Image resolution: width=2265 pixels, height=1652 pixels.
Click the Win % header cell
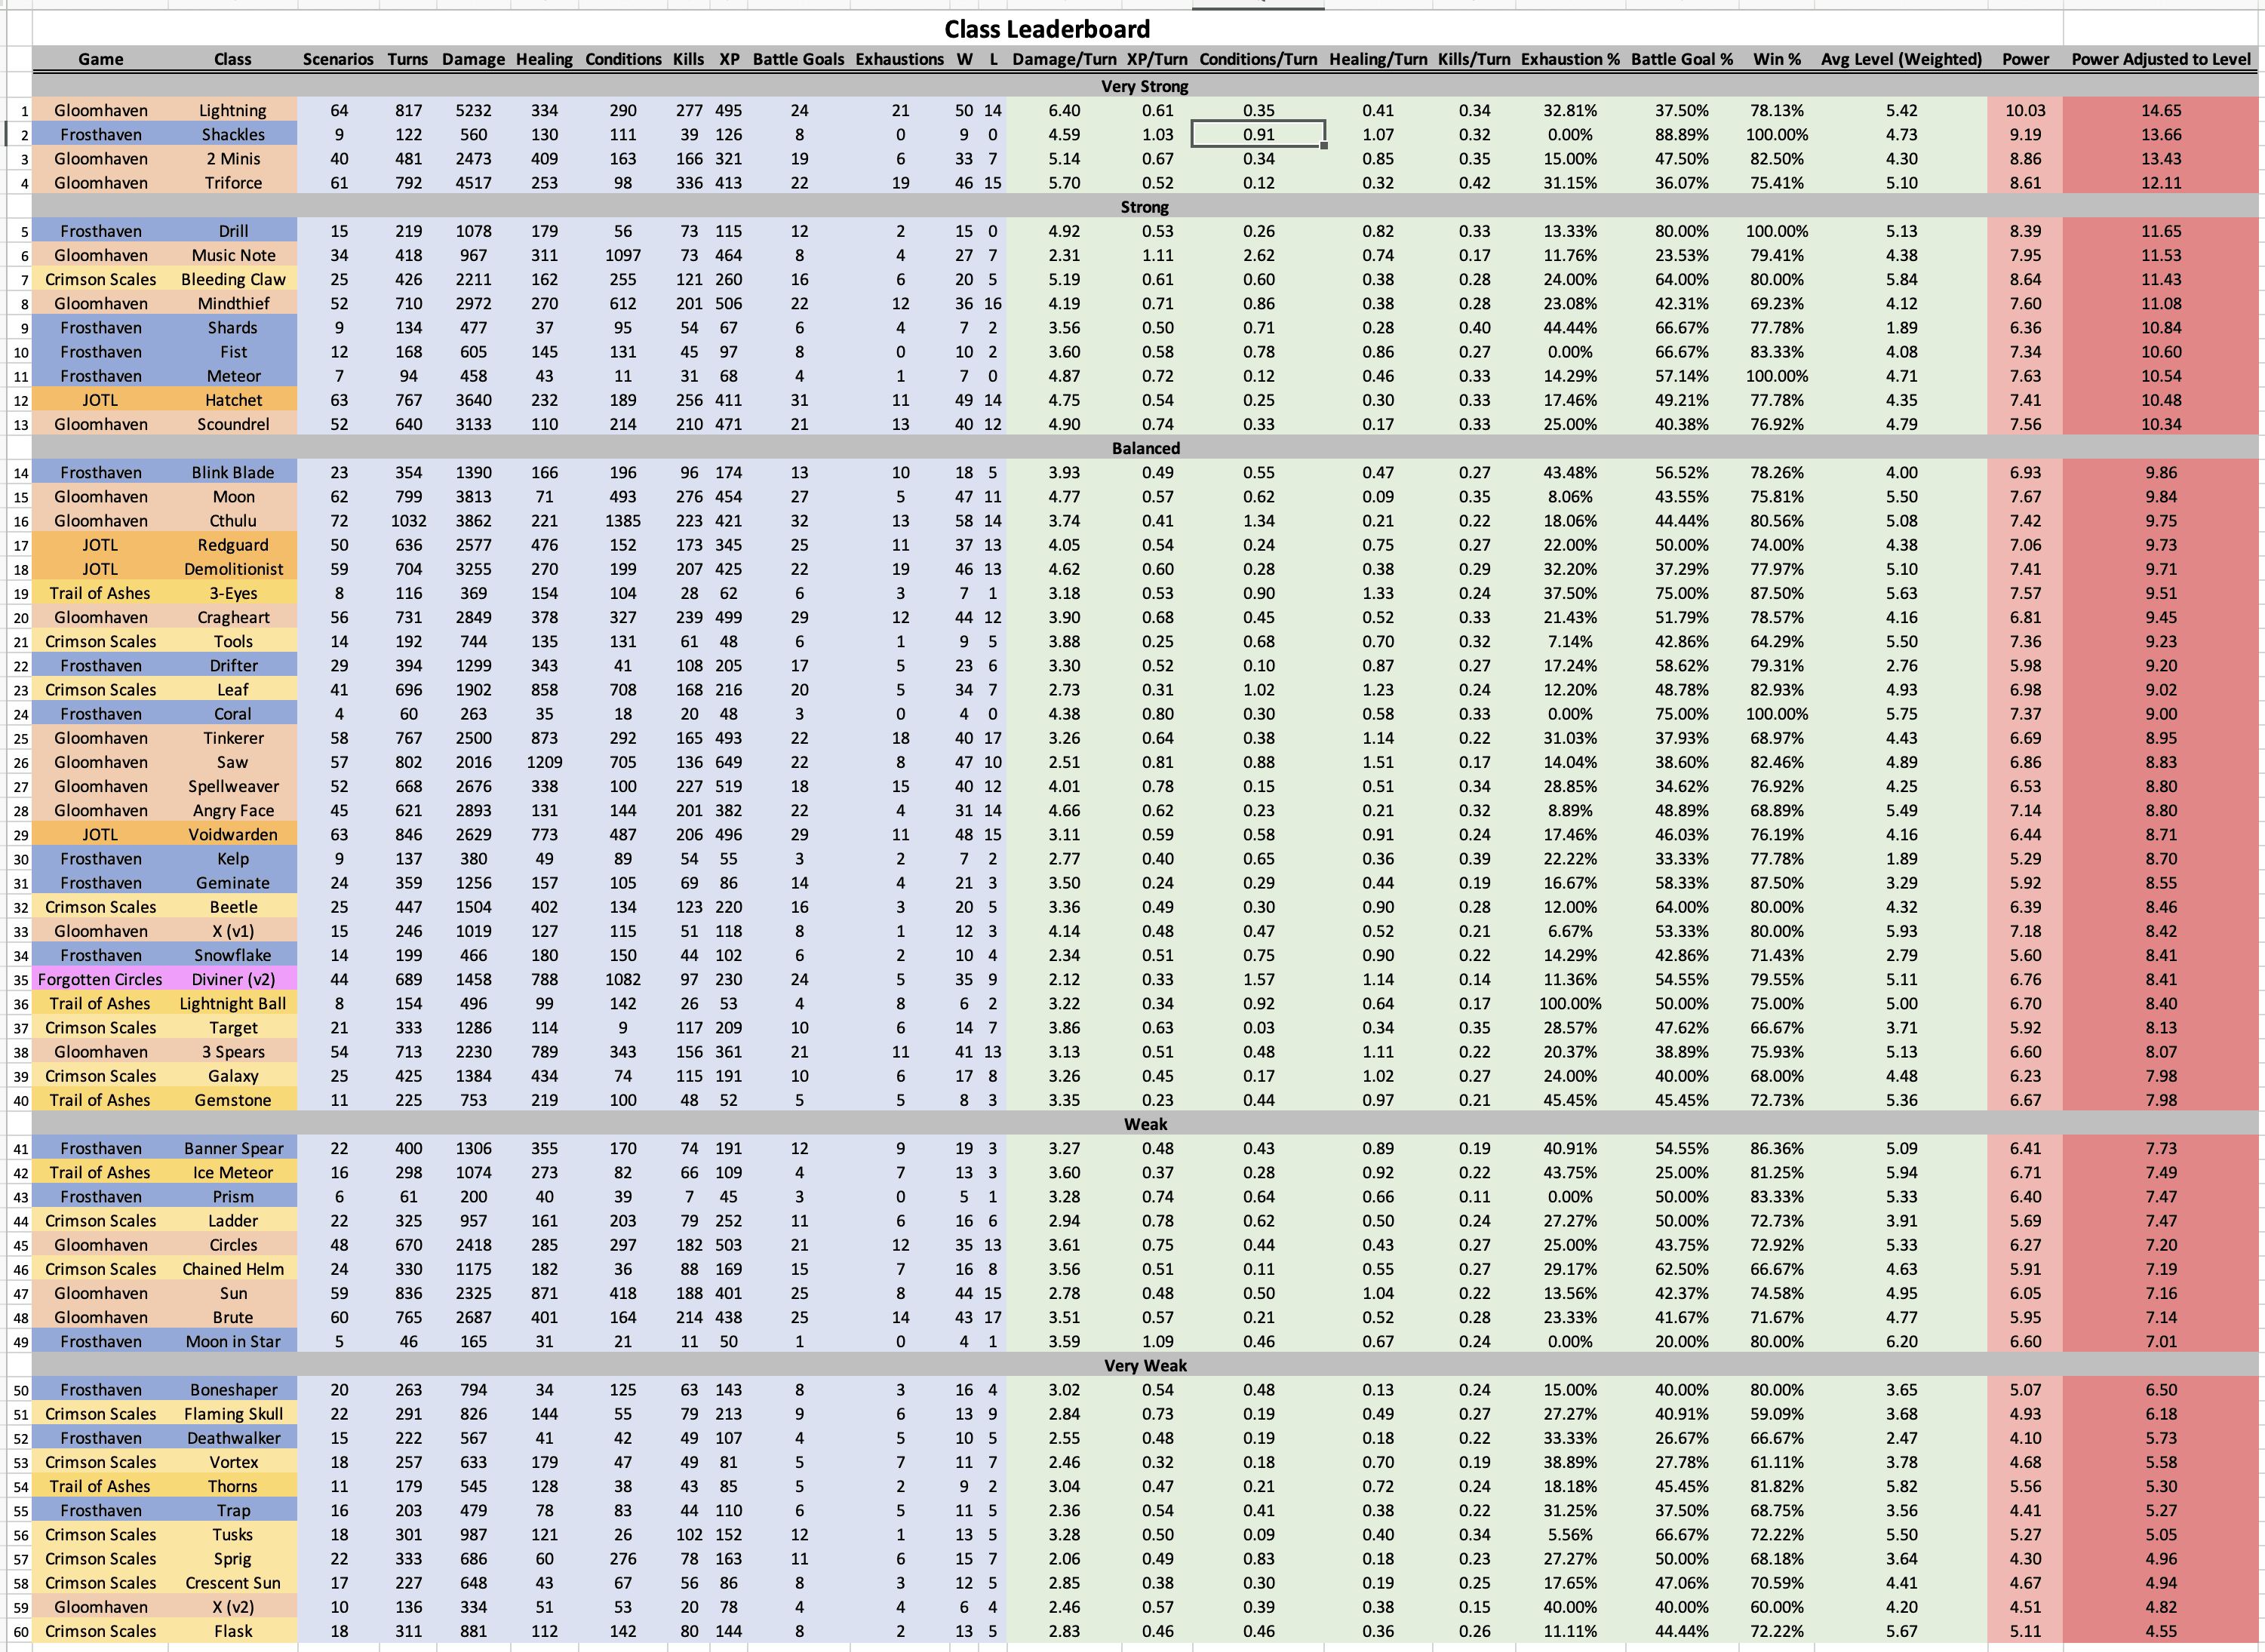click(1777, 59)
